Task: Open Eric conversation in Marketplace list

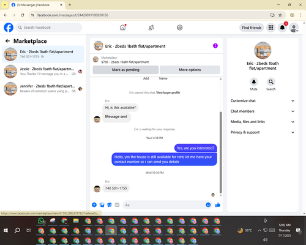Action: (x=43, y=55)
